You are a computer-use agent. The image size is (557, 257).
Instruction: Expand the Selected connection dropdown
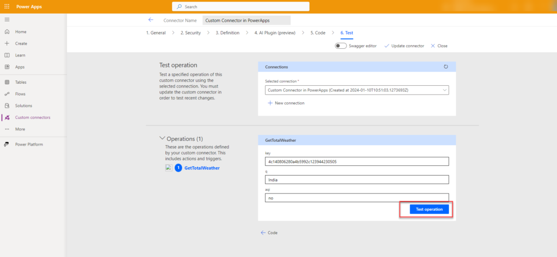(x=357, y=90)
